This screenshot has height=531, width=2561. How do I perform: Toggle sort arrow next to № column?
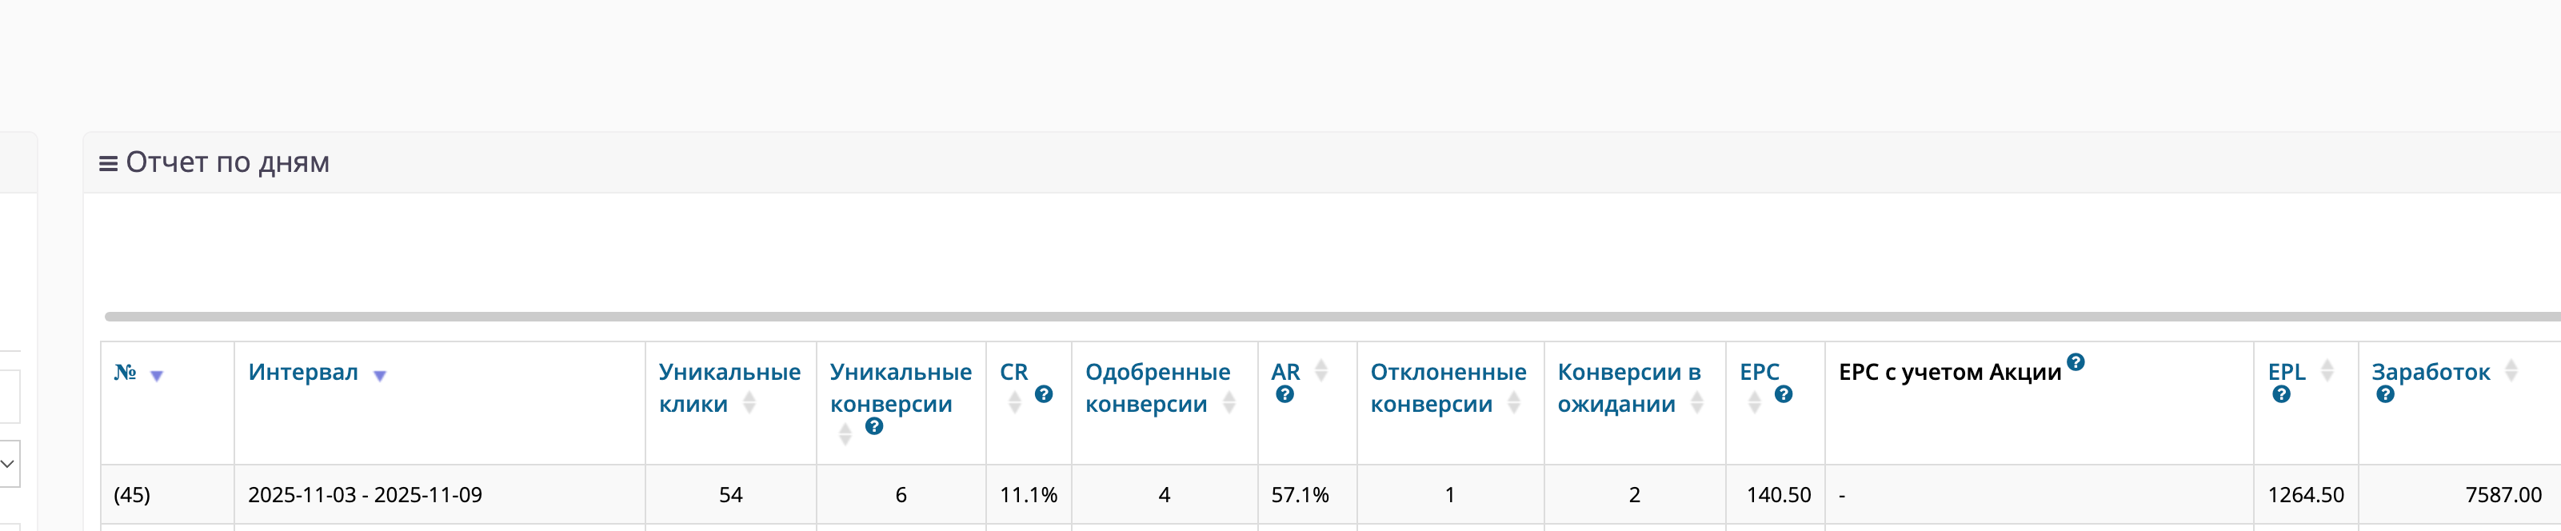[156, 376]
